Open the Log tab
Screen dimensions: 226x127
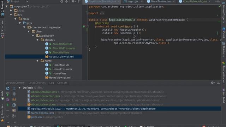pyautogui.click(x=52, y=83)
